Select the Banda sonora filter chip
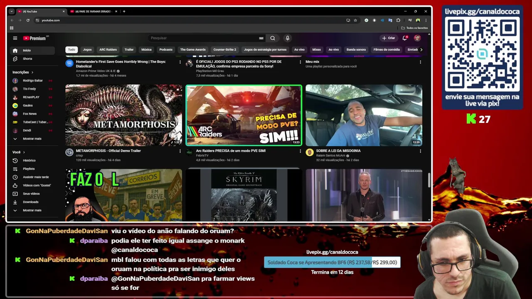Screen dimensions: 532x299 tap(356, 49)
